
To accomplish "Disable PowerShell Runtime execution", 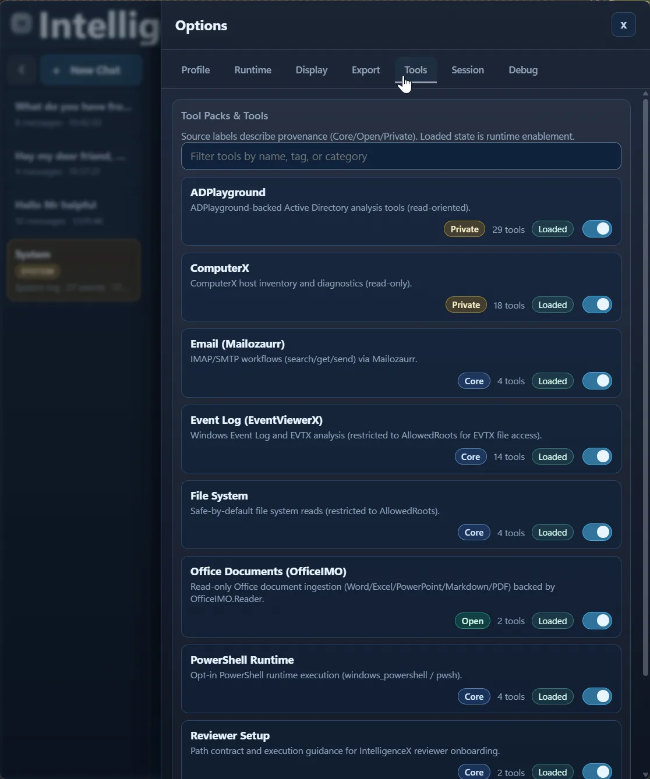I will tap(597, 696).
